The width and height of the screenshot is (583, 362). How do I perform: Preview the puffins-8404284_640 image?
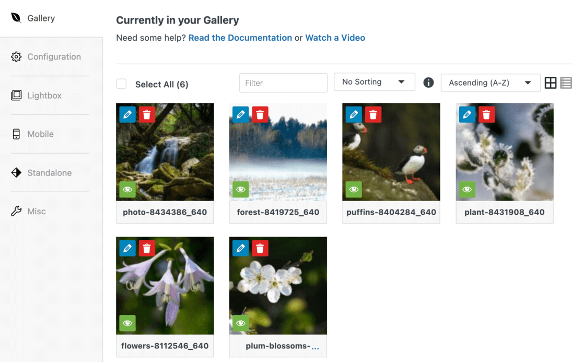[354, 190]
